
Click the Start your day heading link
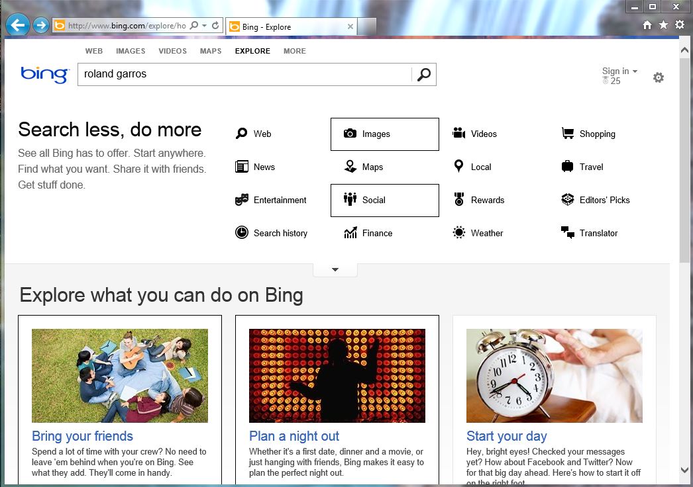[506, 436]
